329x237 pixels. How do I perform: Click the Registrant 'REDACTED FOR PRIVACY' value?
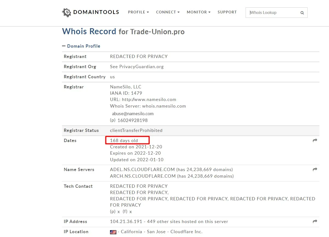(139, 56)
